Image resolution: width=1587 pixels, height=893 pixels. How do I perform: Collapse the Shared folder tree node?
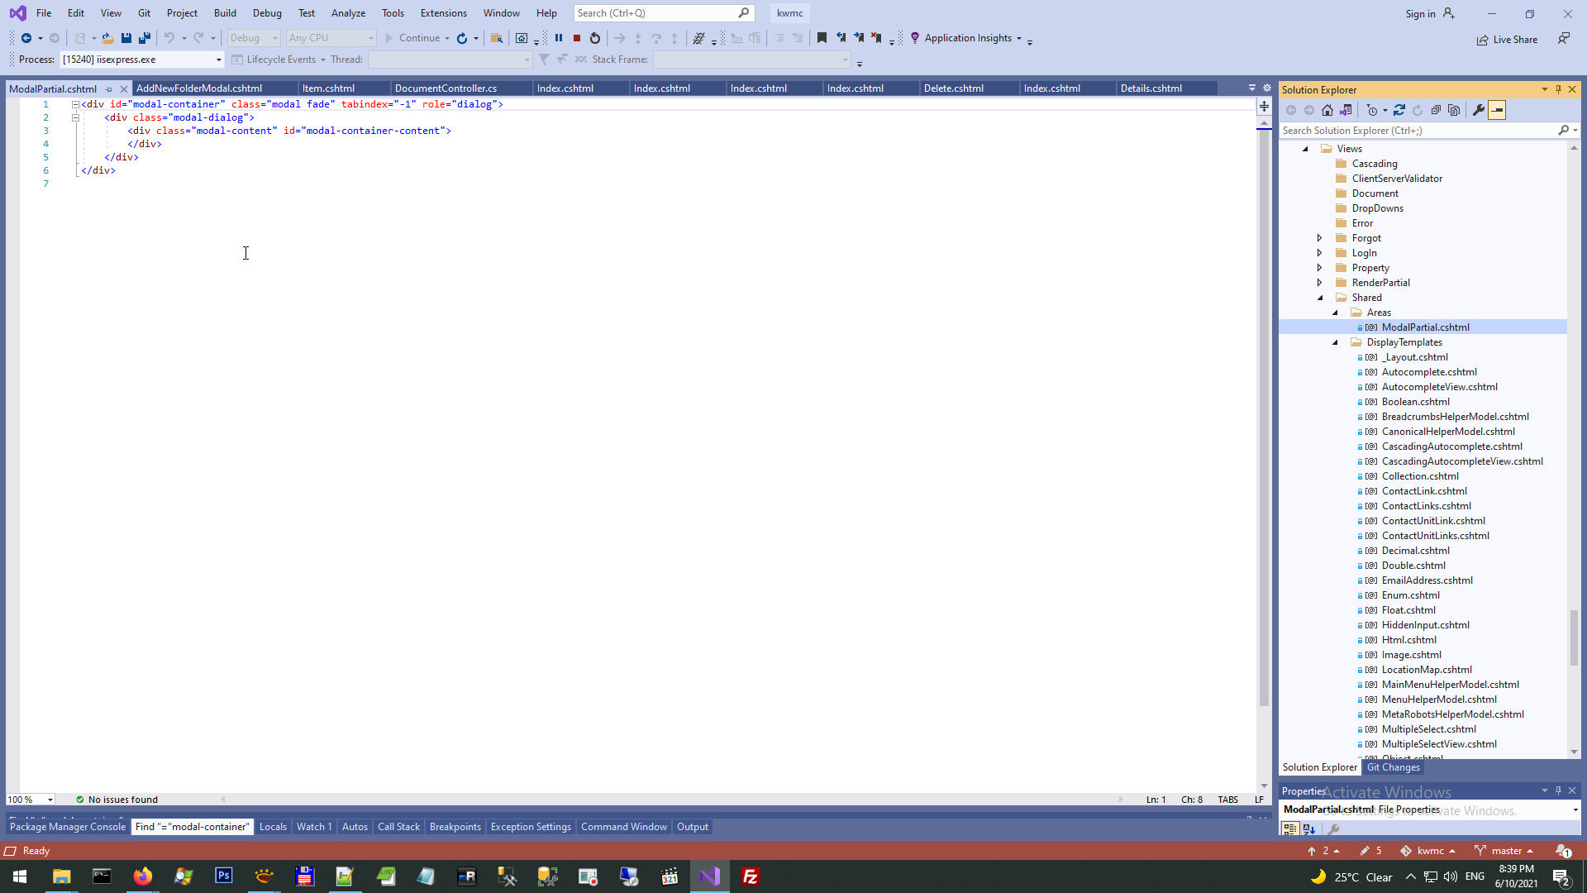[1320, 298]
